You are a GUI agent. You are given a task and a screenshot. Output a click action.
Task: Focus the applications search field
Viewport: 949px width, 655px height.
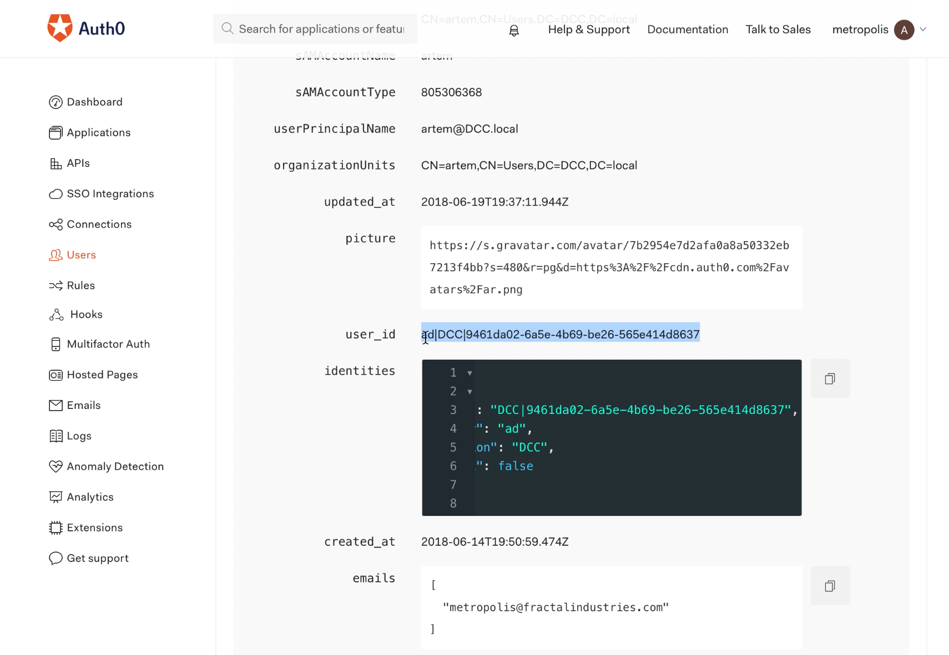click(x=315, y=29)
